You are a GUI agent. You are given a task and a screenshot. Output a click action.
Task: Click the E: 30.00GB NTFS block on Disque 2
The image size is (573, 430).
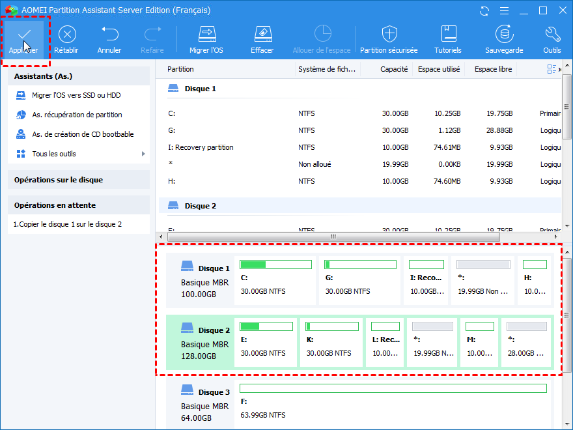tap(266, 342)
